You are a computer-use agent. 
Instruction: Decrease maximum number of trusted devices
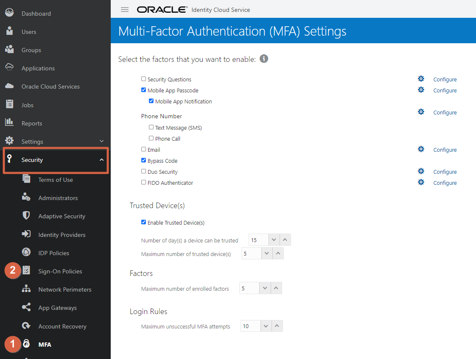point(267,253)
